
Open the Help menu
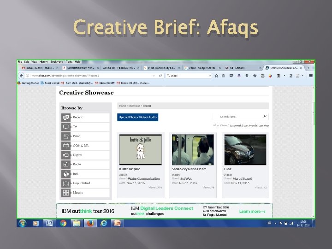78,62
